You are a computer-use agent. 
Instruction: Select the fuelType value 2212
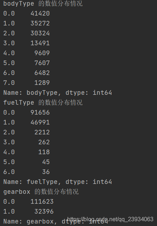(x=42, y=132)
